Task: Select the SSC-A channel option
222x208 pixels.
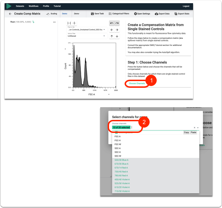Action: pos(156,148)
